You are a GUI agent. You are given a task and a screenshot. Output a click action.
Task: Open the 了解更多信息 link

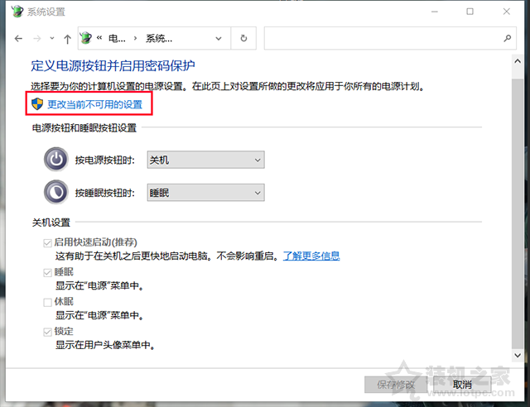pyautogui.click(x=311, y=256)
